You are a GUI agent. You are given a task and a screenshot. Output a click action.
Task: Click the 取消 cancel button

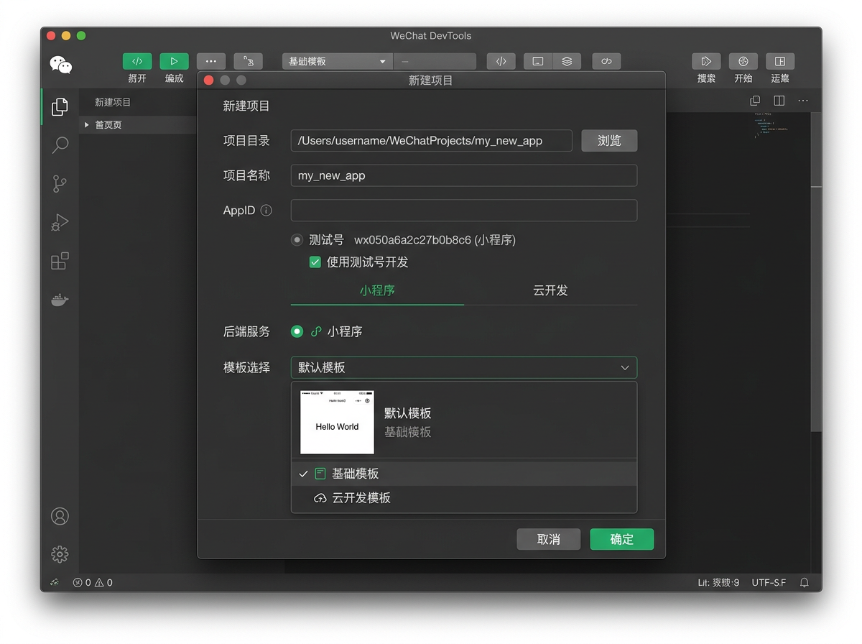pos(549,539)
